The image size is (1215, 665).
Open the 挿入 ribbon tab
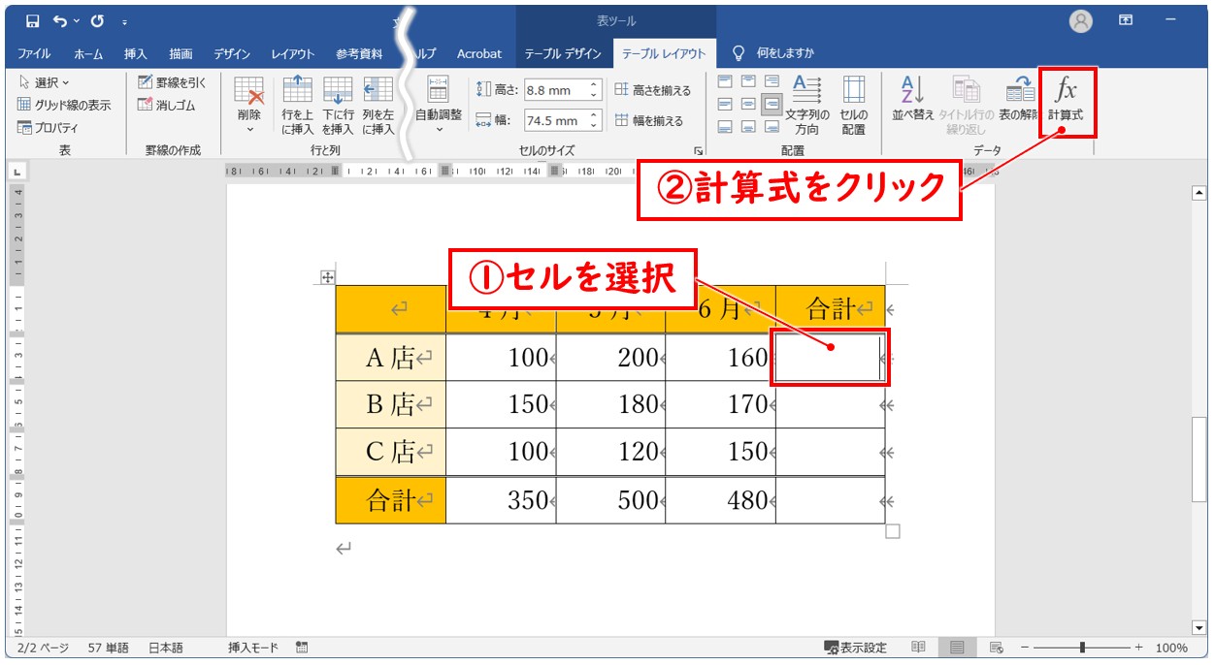pyautogui.click(x=135, y=53)
